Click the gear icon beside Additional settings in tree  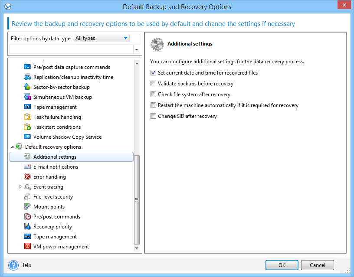[x=27, y=156]
